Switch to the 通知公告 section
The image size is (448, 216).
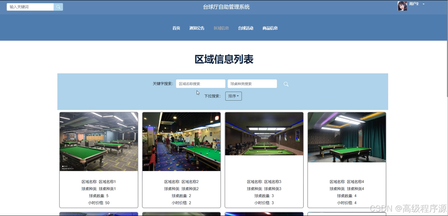197,28
